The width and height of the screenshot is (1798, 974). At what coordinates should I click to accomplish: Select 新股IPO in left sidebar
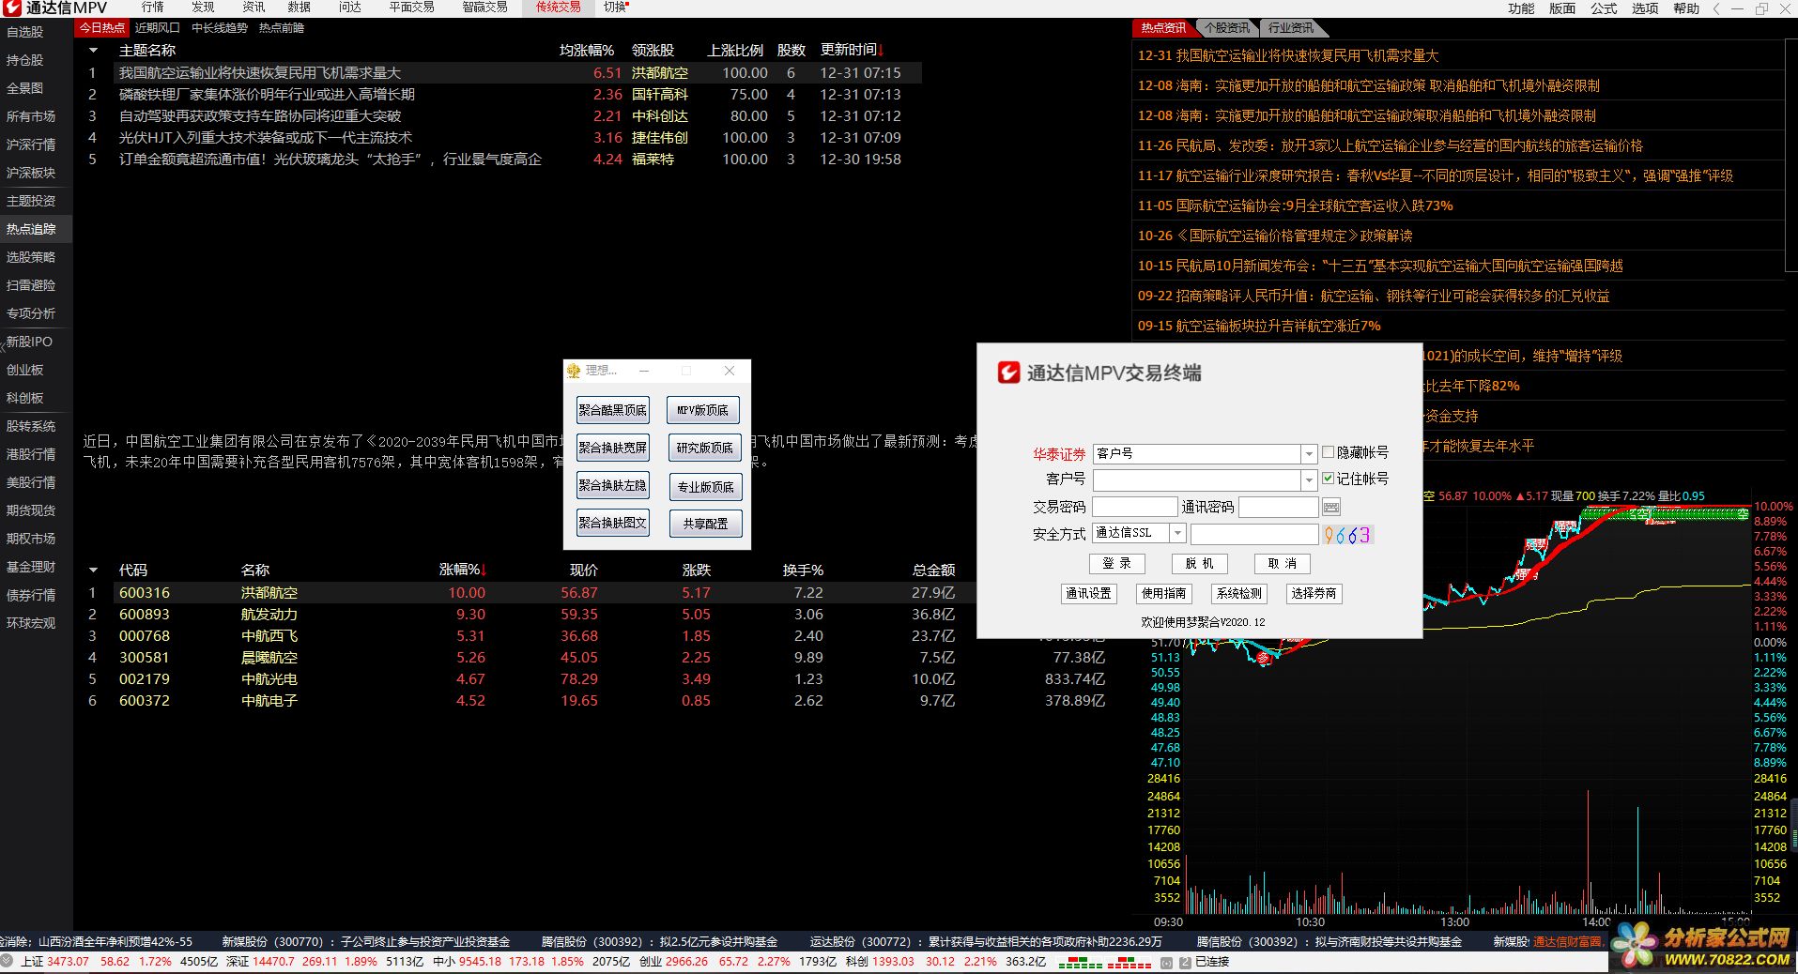click(29, 342)
